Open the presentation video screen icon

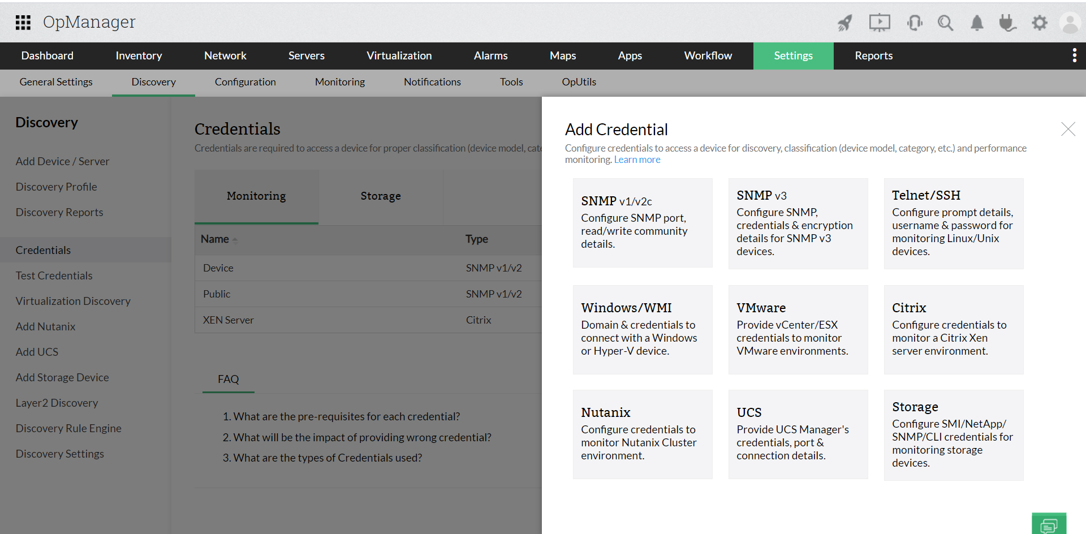[879, 23]
